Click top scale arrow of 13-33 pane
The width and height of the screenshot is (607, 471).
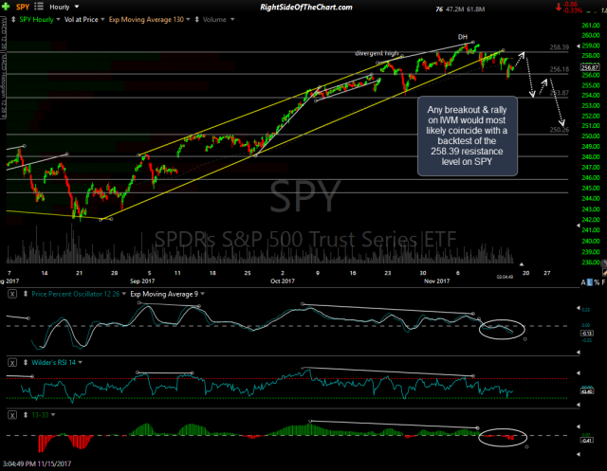coord(579,426)
